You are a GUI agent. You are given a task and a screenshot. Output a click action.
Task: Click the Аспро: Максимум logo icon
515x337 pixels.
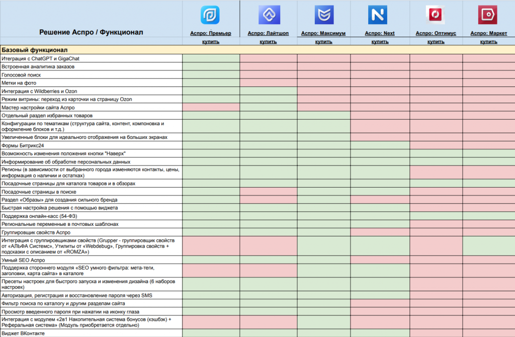(324, 15)
